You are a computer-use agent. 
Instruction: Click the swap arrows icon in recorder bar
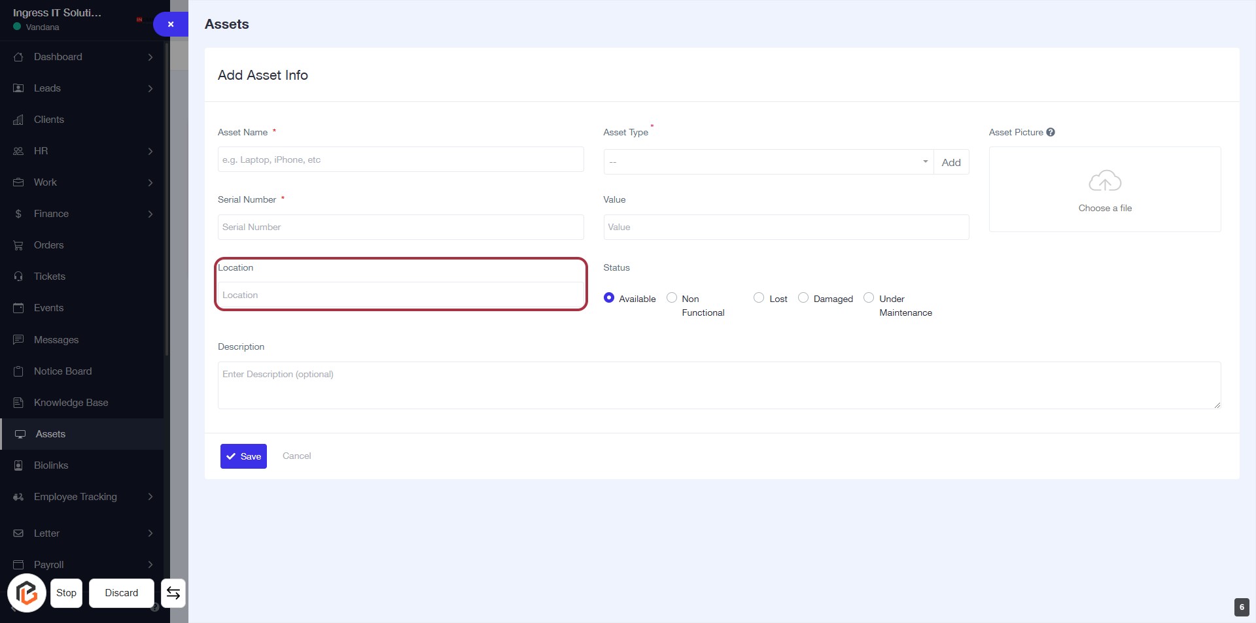point(173,593)
